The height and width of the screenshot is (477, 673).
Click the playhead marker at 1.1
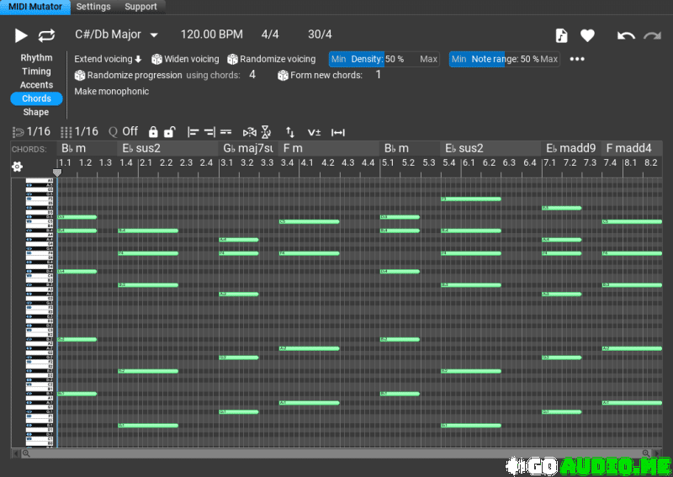57,172
